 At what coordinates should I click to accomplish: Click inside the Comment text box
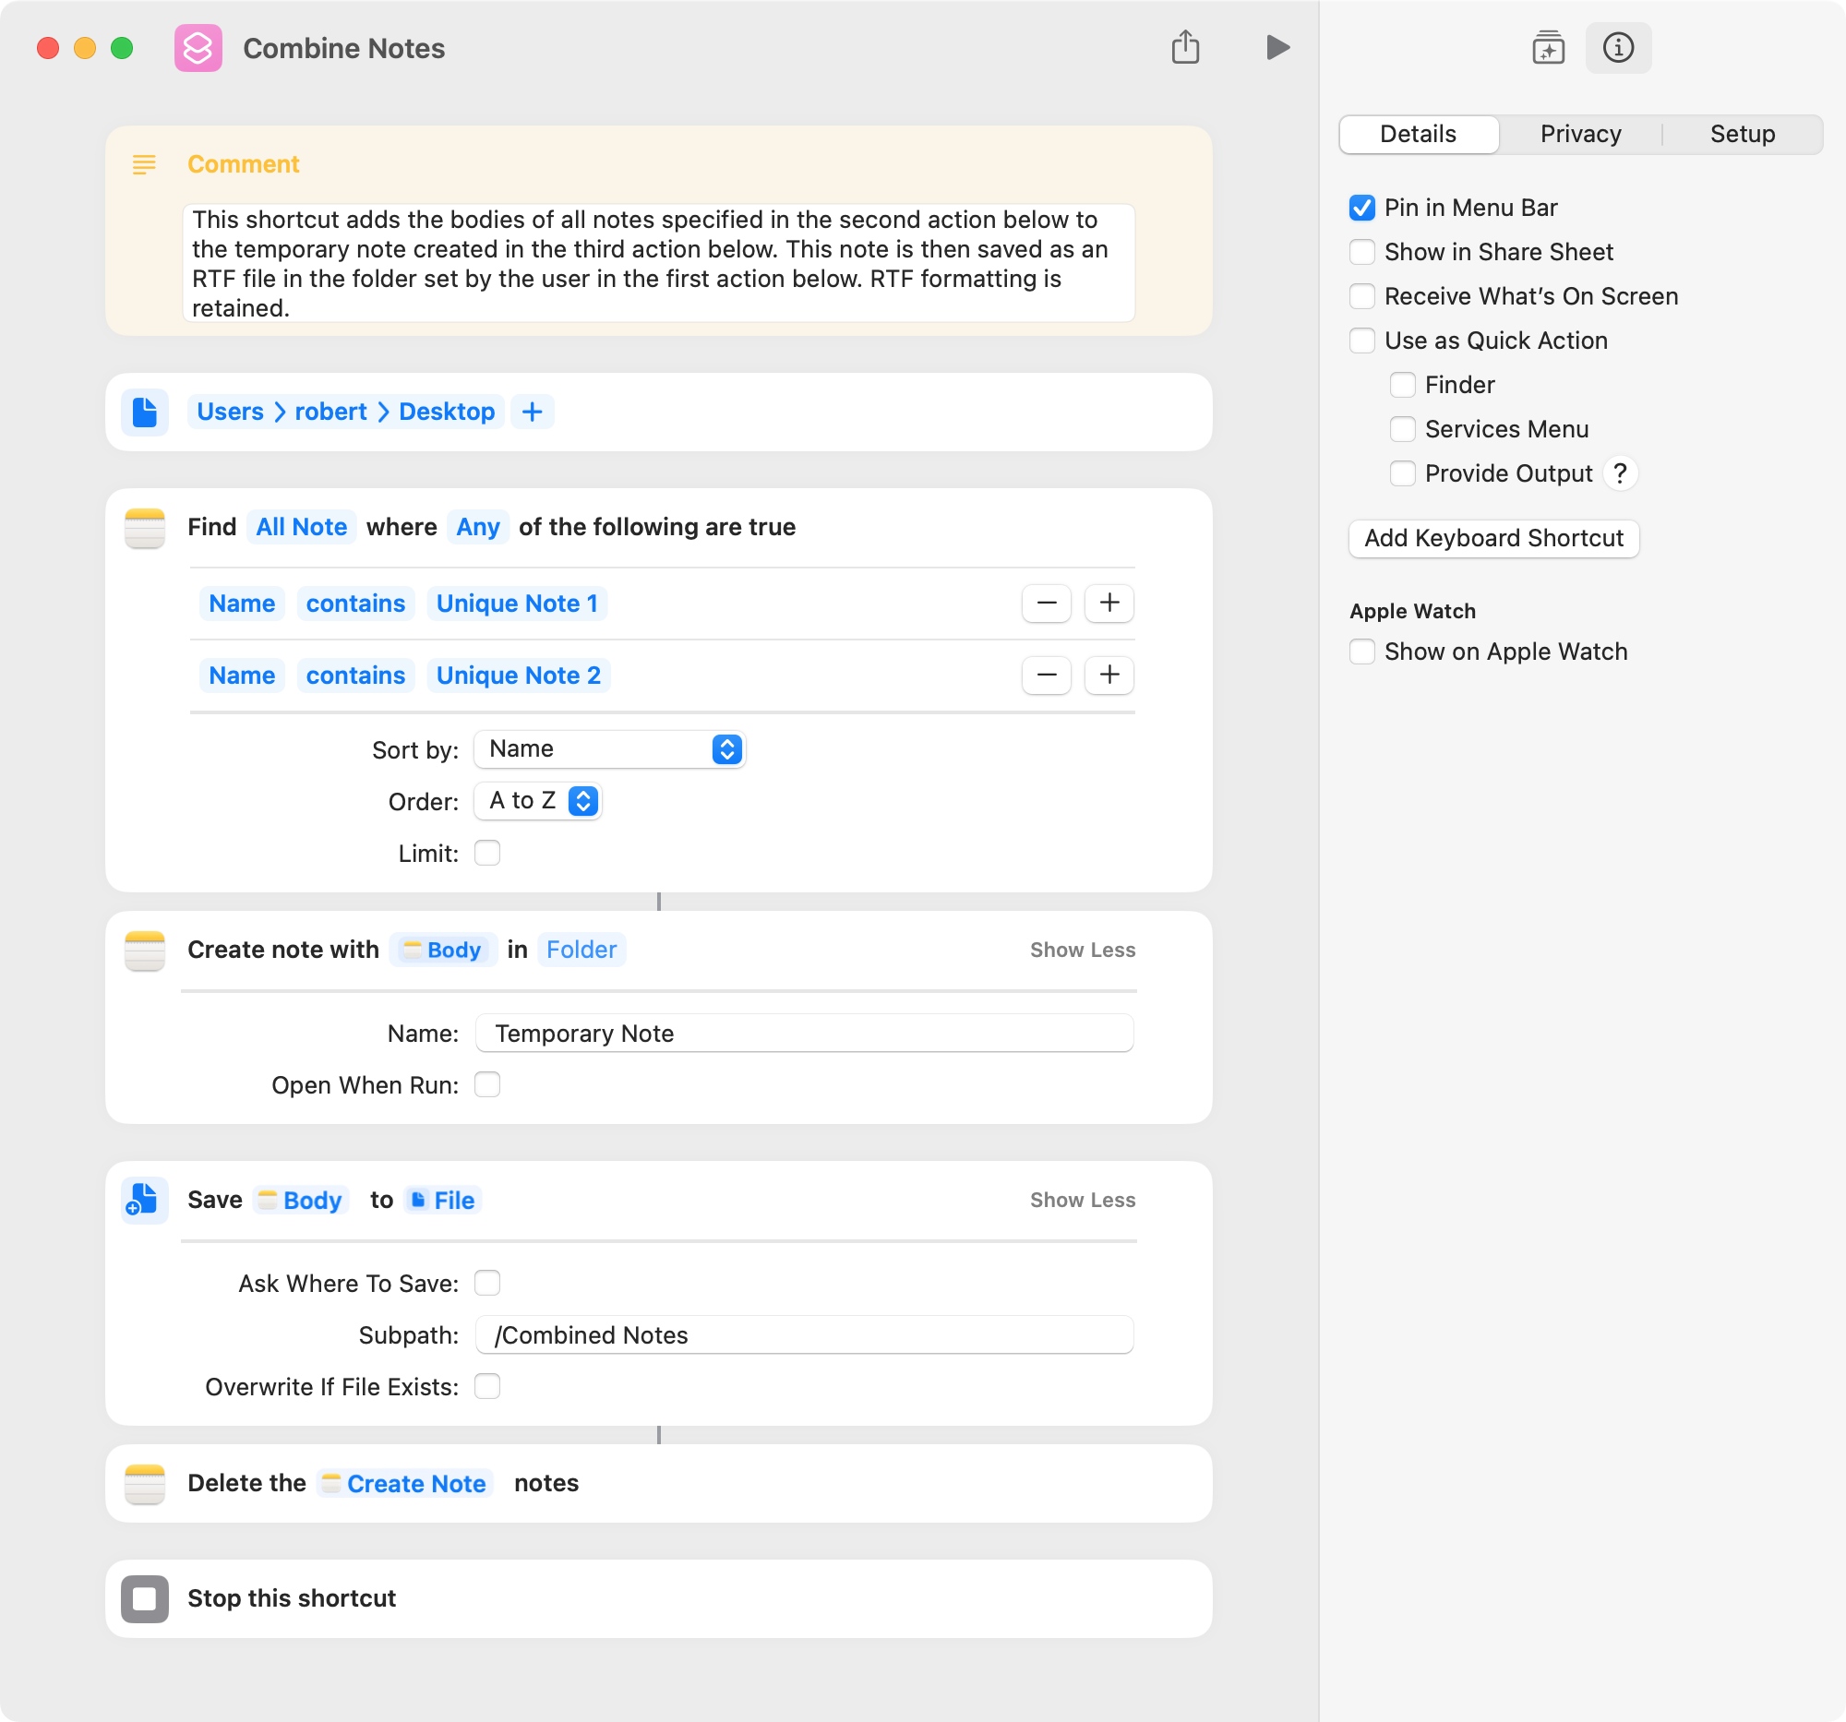[658, 264]
